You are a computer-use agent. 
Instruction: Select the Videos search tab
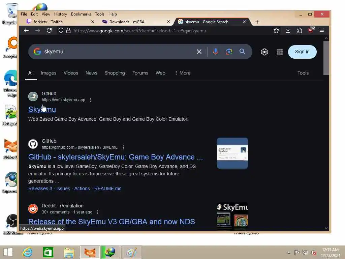[71, 73]
